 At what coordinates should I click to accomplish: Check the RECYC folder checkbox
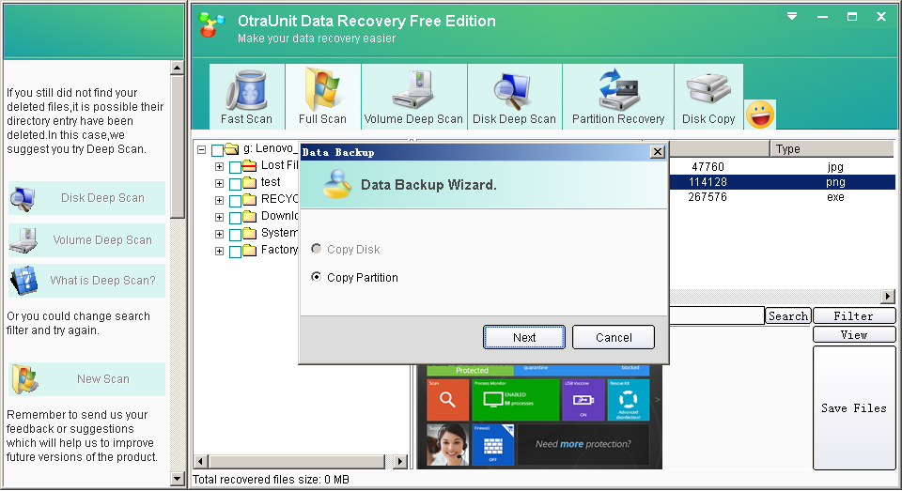[x=235, y=201]
